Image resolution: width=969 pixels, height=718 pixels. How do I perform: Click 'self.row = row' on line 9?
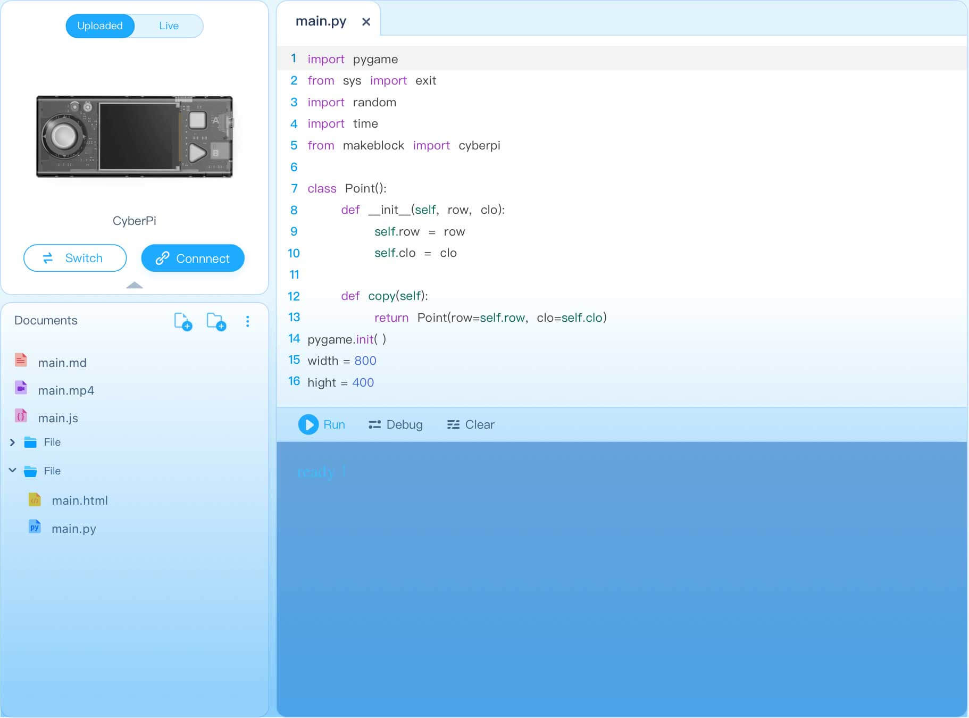[420, 231]
